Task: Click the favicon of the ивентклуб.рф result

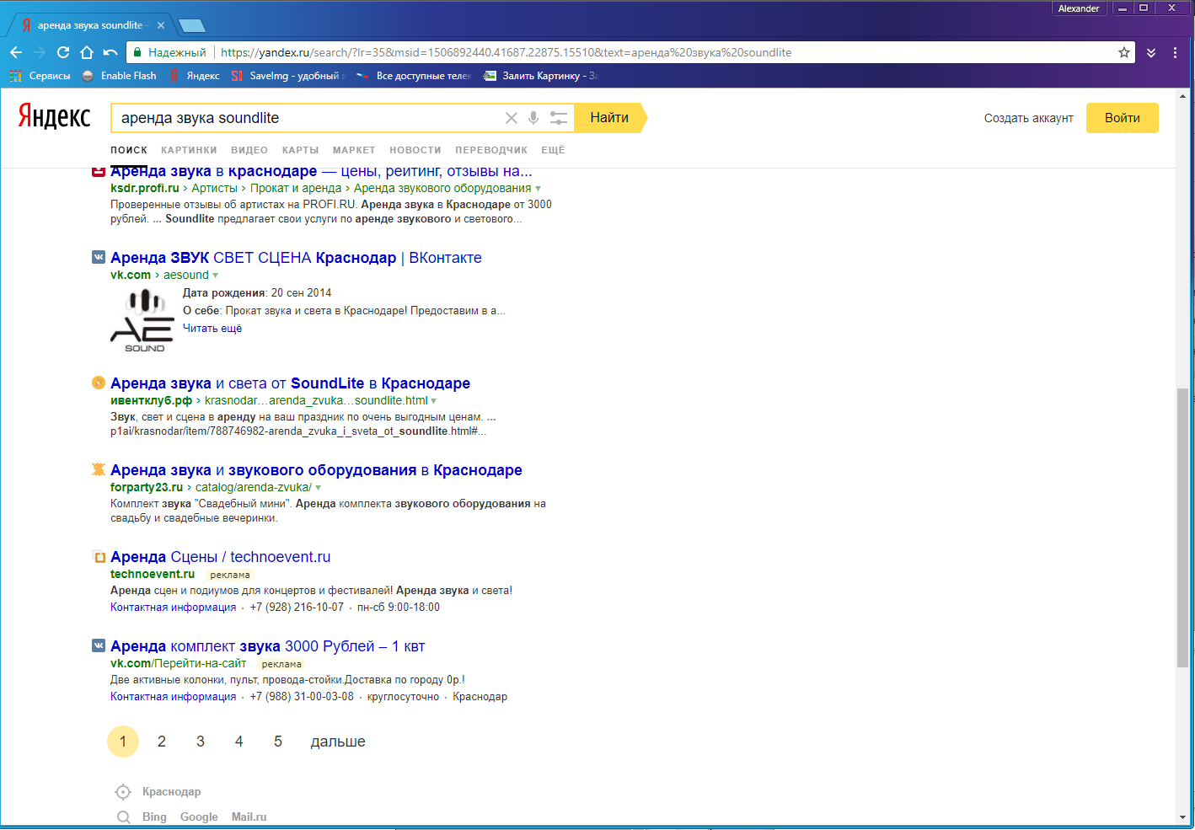Action: [x=99, y=383]
